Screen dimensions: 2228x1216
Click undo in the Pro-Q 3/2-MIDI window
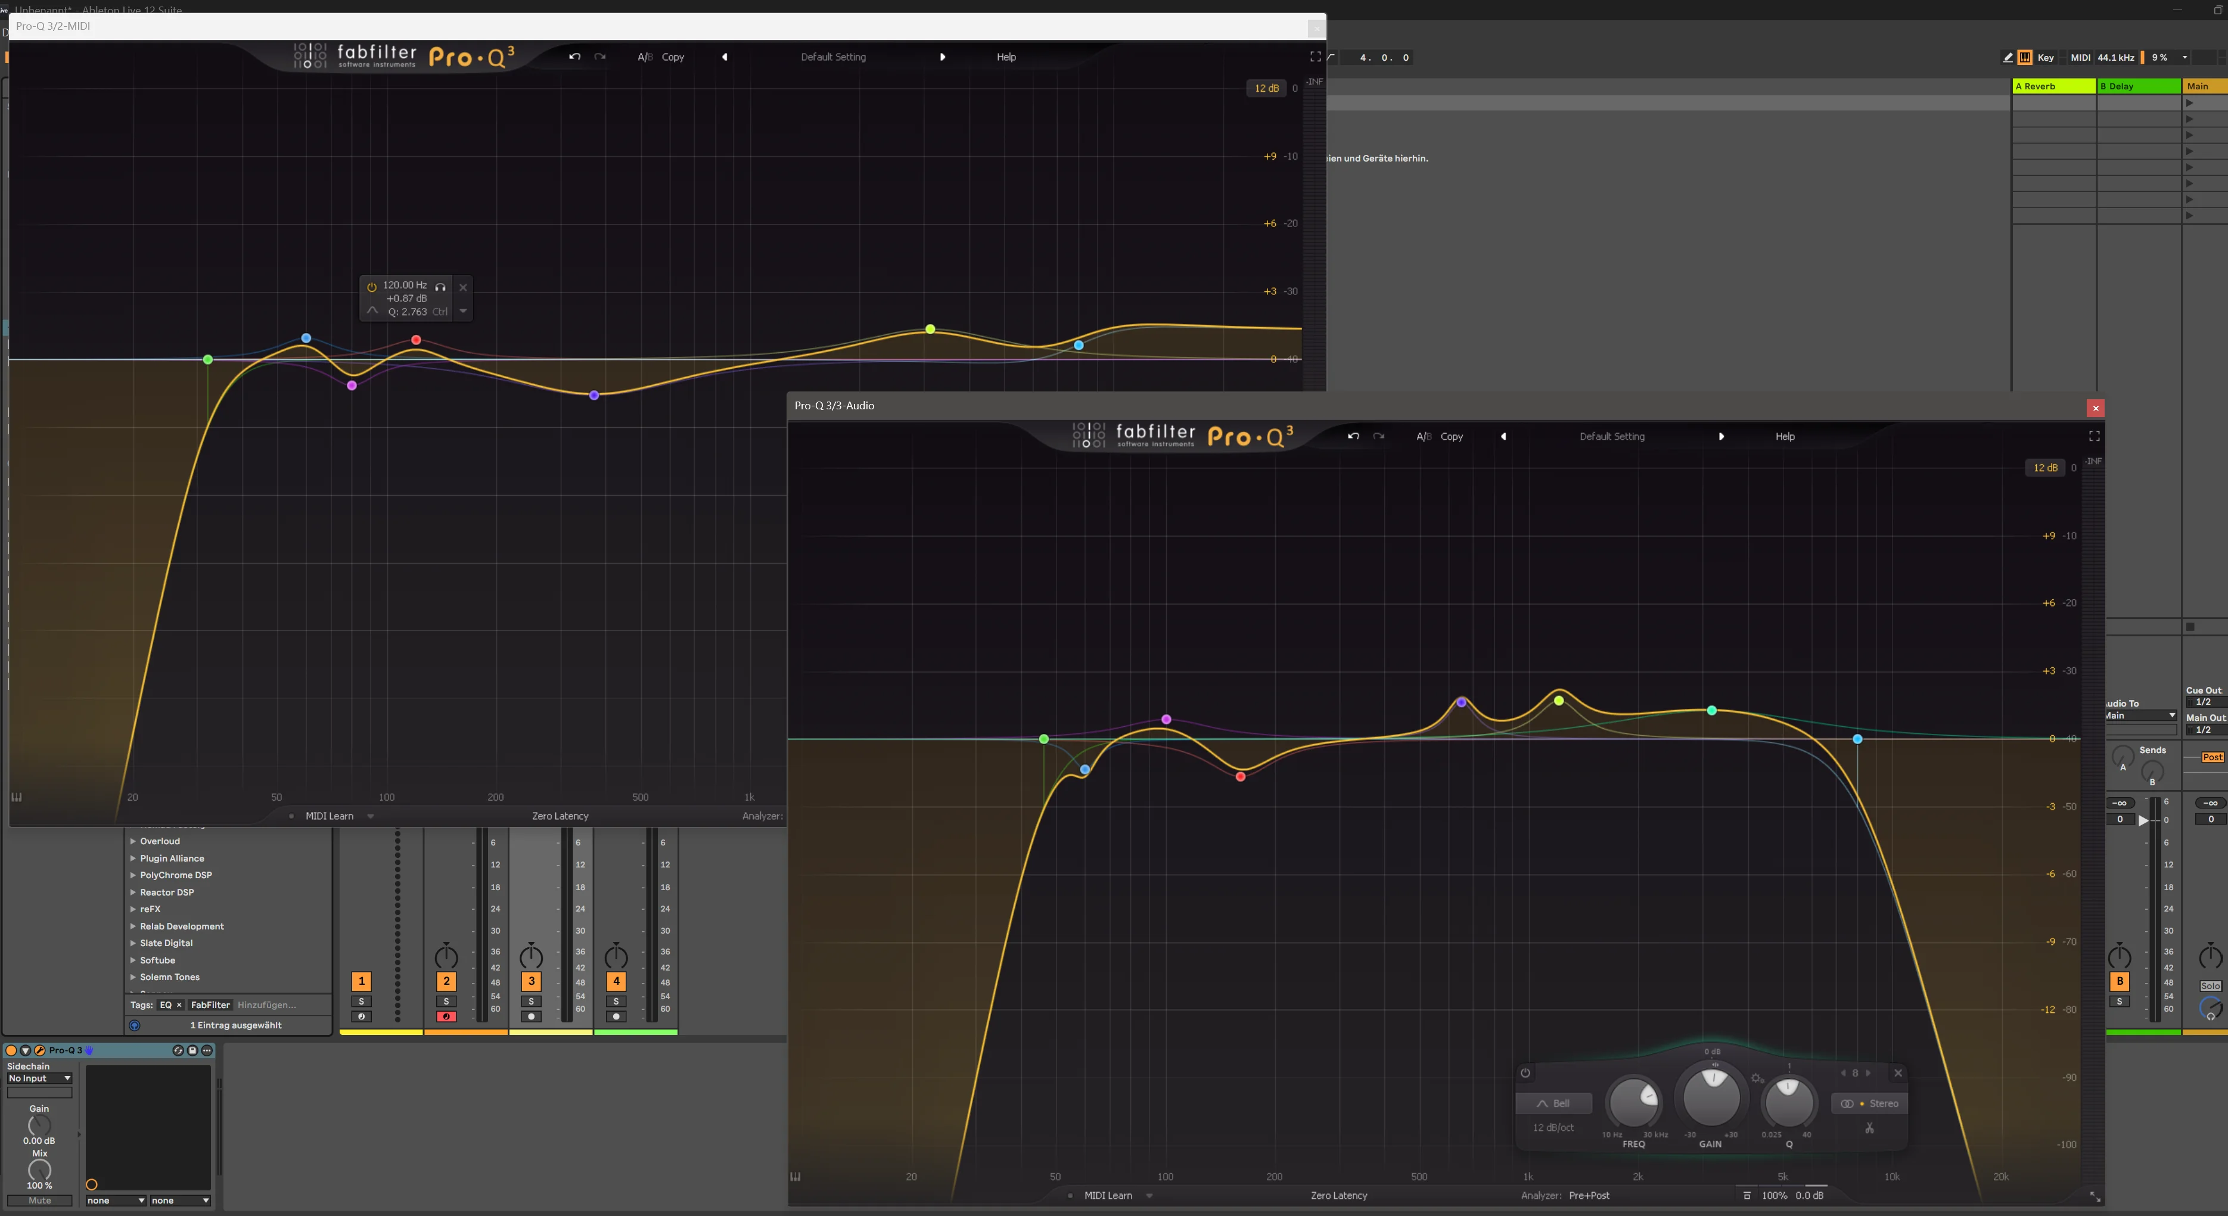[574, 56]
